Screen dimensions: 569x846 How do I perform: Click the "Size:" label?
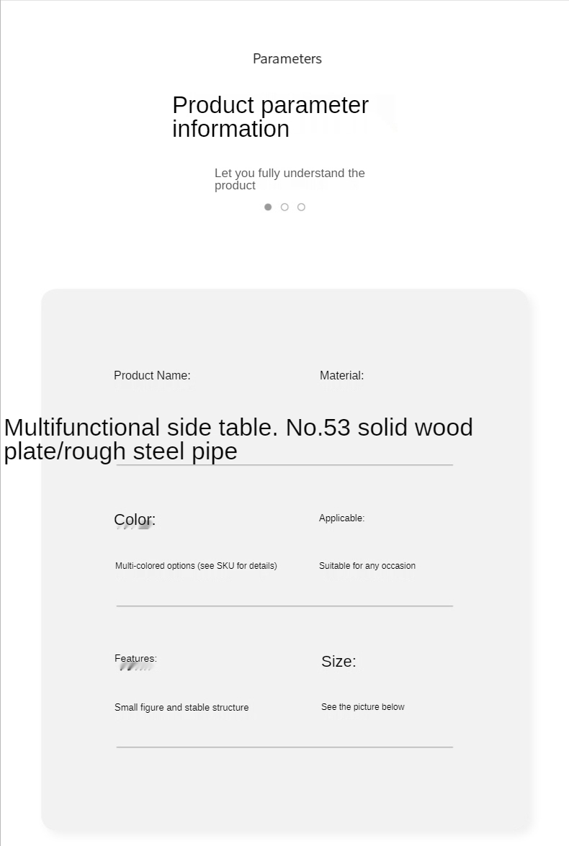coord(339,662)
